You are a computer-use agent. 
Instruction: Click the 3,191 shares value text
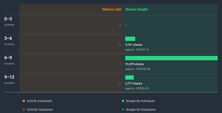(134, 45)
